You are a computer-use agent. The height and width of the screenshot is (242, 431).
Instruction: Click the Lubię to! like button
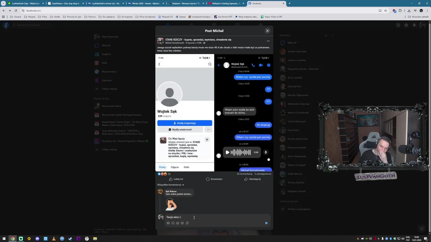click(176, 179)
